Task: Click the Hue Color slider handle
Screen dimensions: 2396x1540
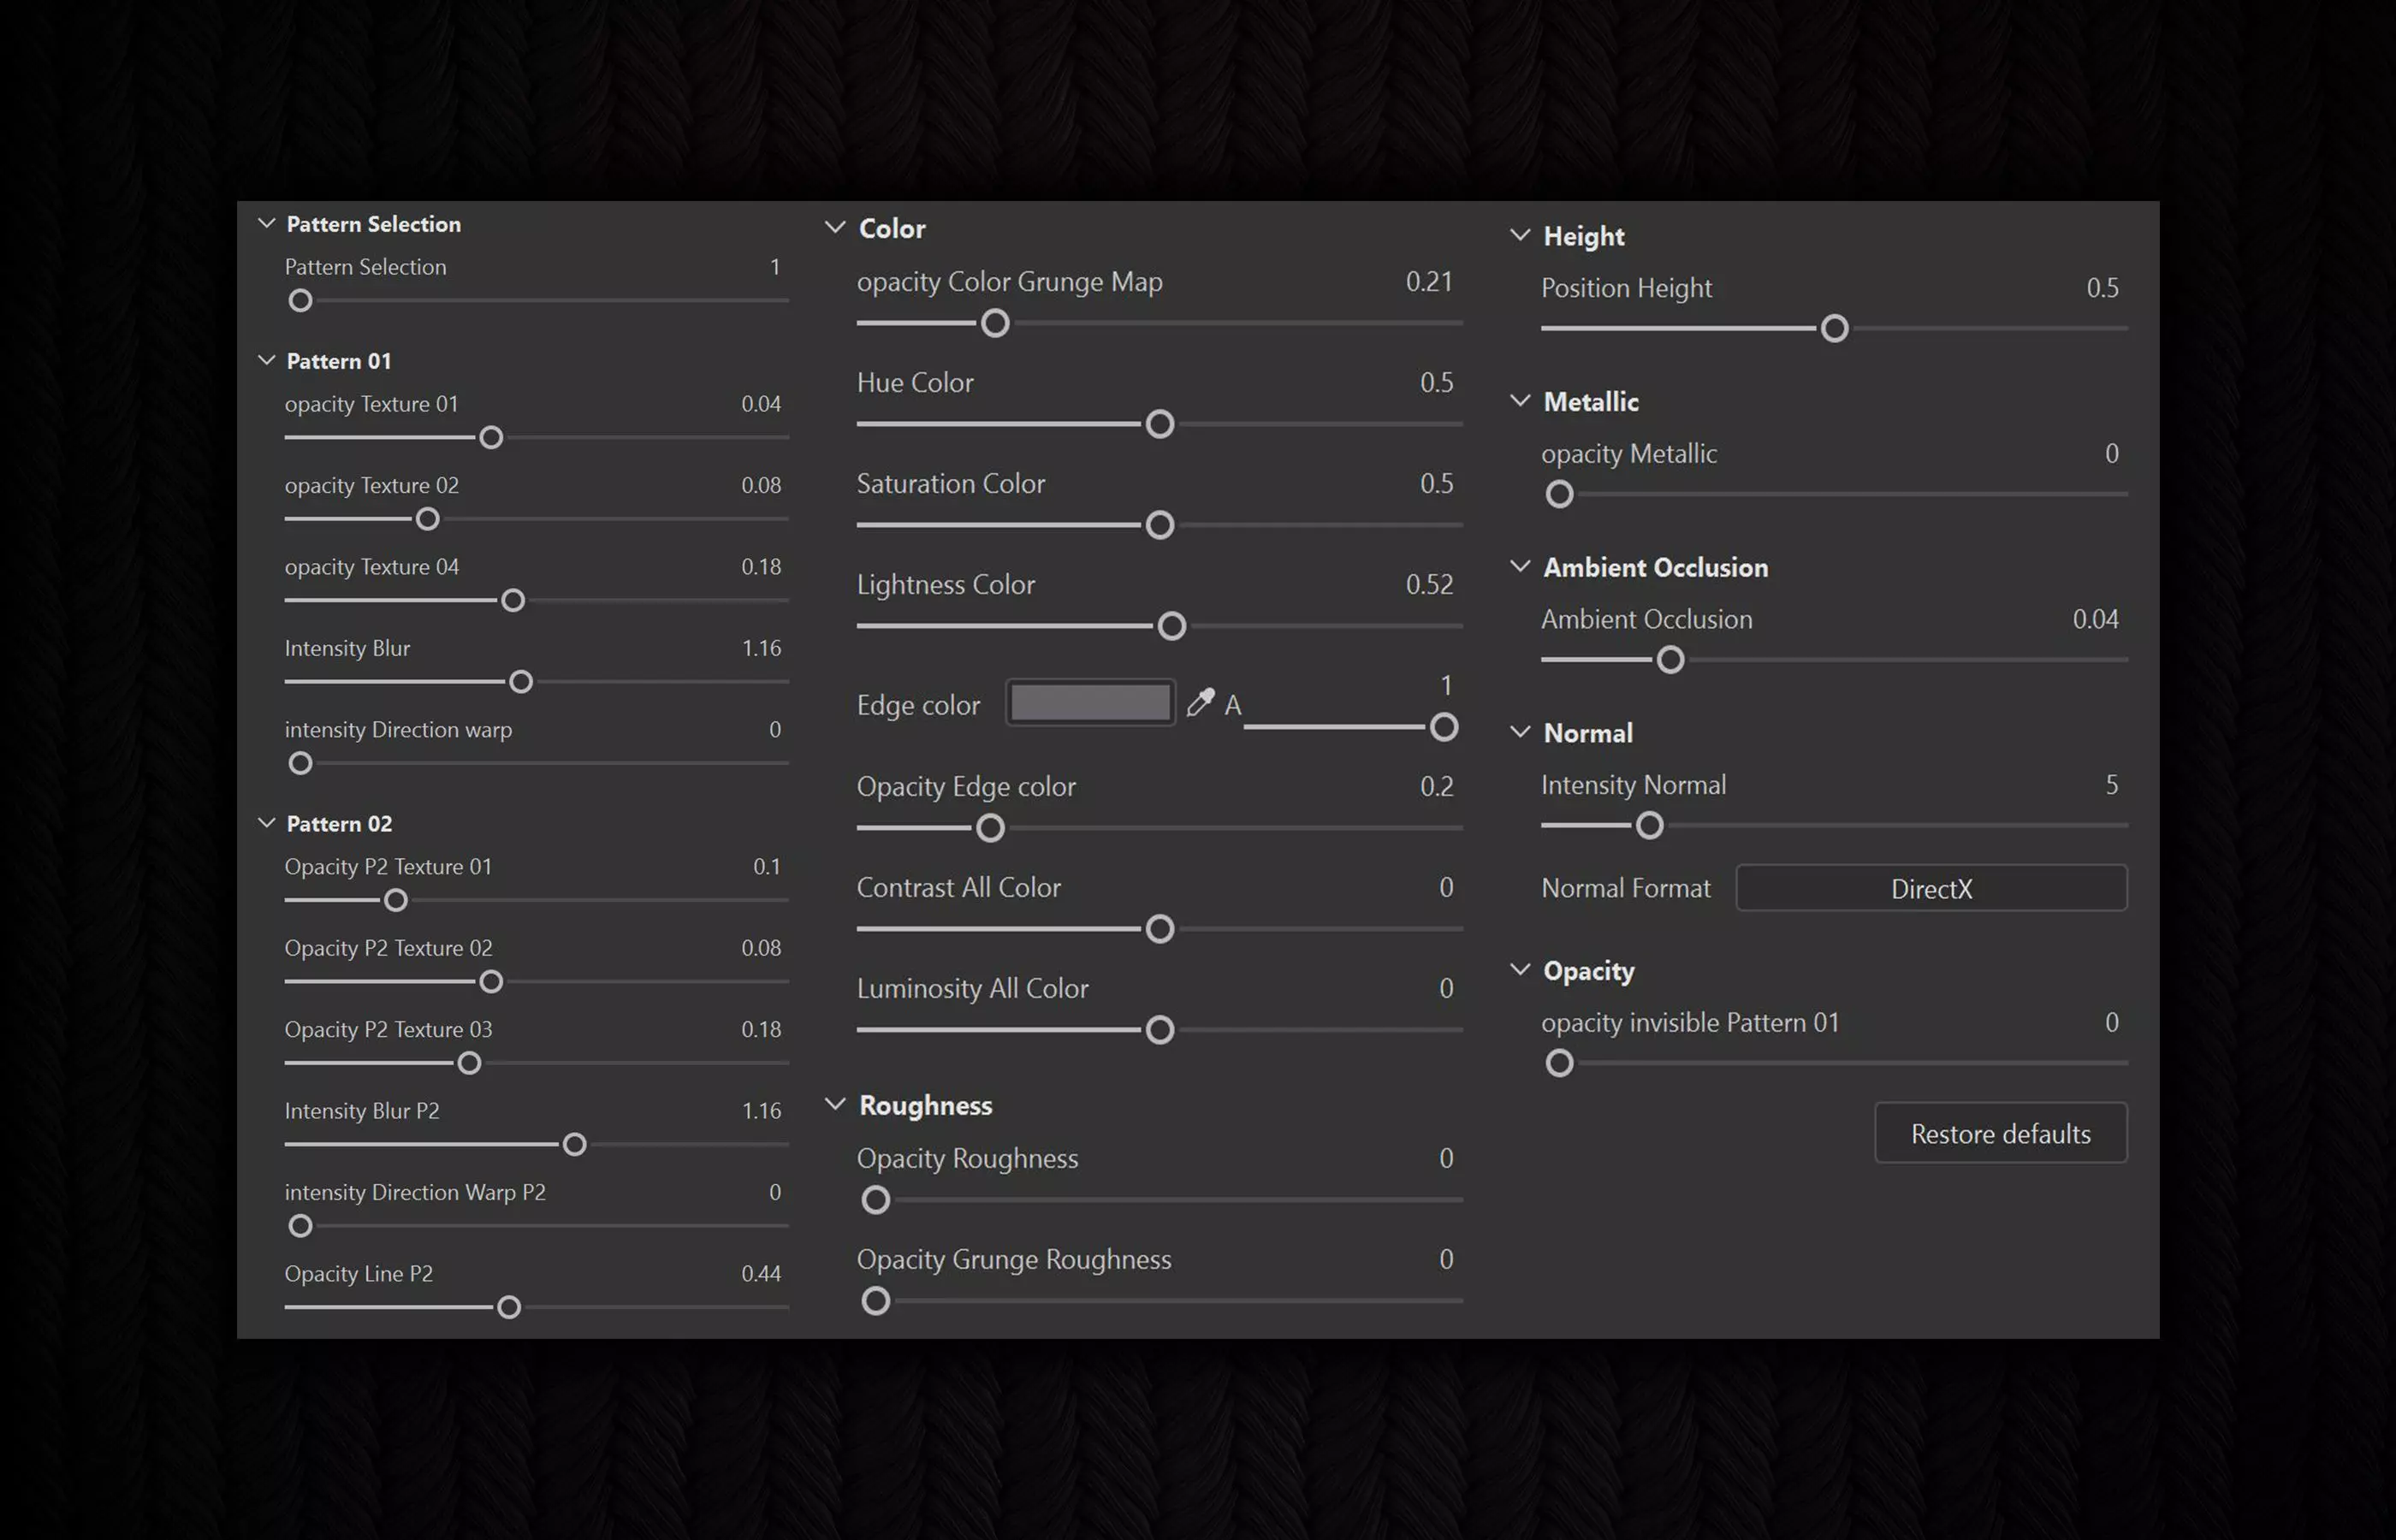Action: pos(1160,424)
